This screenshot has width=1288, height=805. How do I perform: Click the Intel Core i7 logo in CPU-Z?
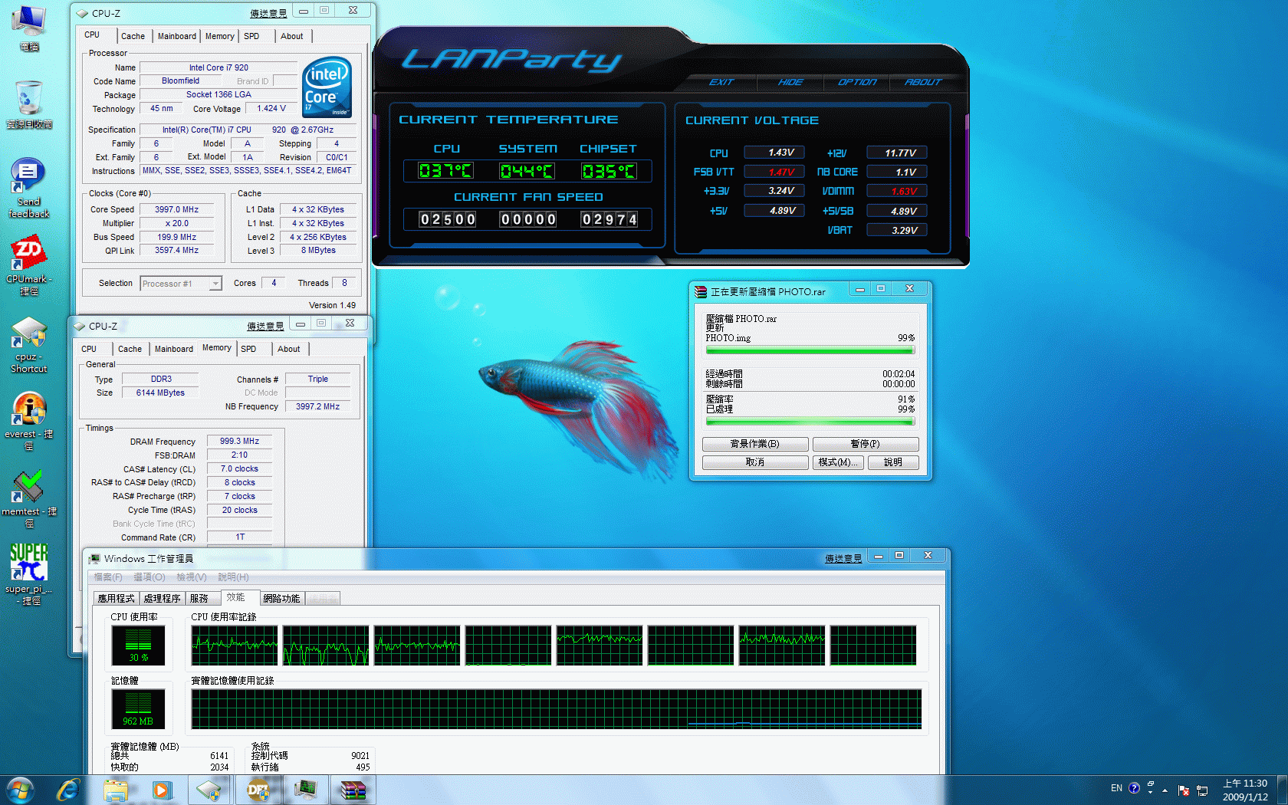(x=327, y=87)
